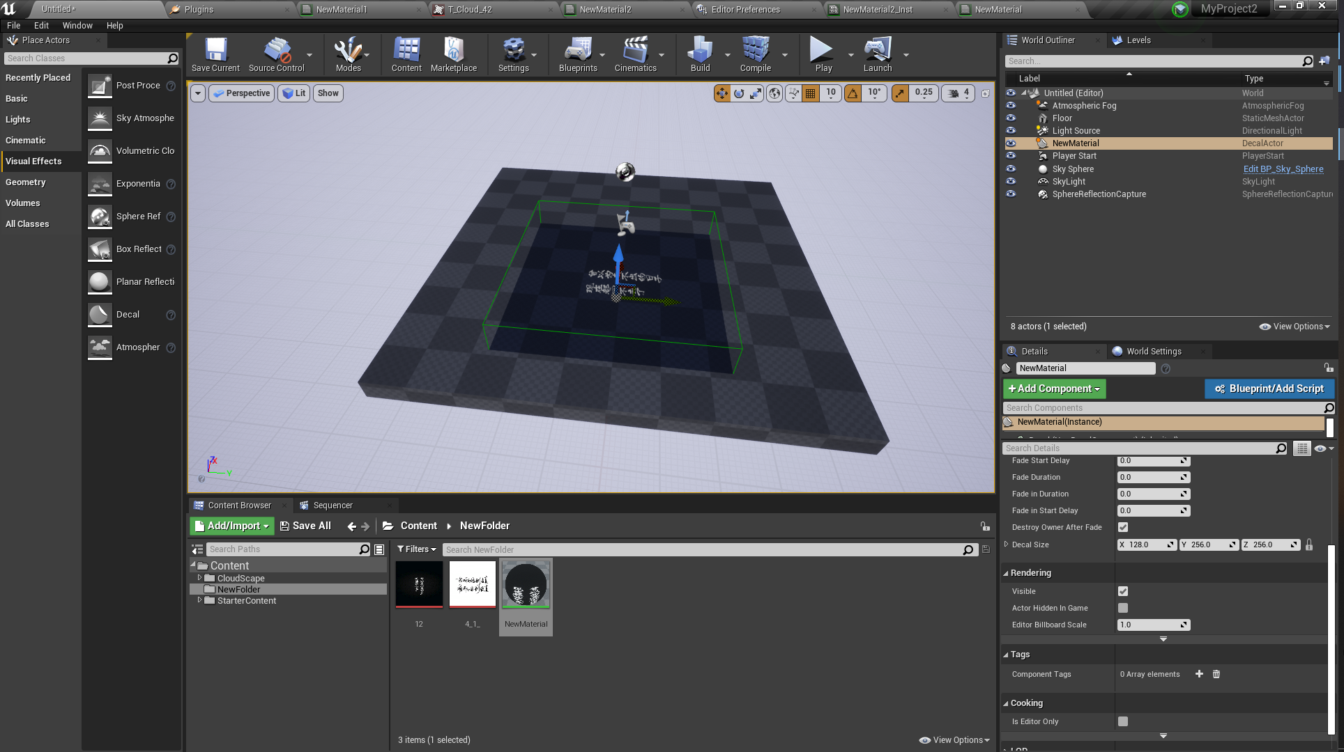The width and height of the screenshot is (1344, 752).
Task: Click Blueprint/Add Script button
Action: (1269, 389)
